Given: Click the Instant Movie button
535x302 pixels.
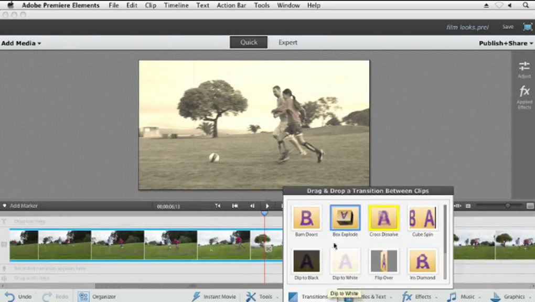Looking at the screenshot, I should [213, 296].
